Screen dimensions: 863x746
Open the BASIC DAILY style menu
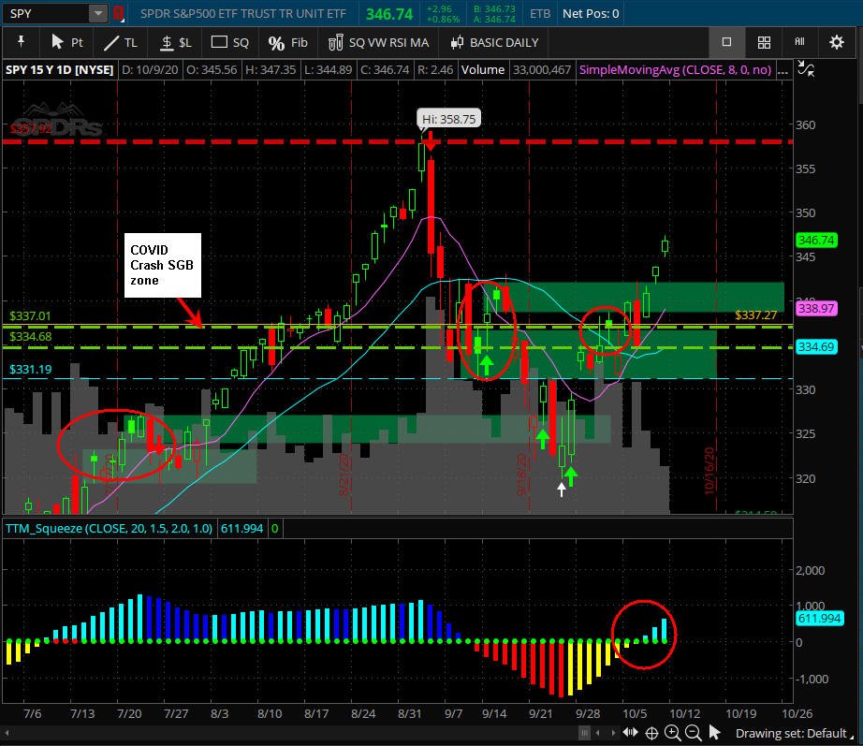click(x=494, y=42)
